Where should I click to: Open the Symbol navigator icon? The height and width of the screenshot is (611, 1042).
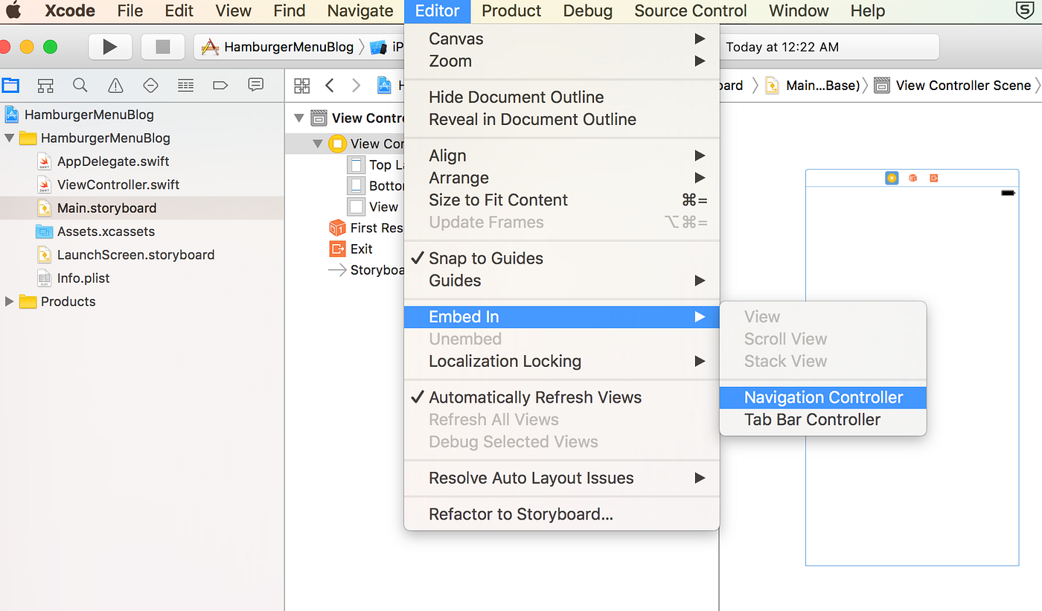(x=45, y=85)
